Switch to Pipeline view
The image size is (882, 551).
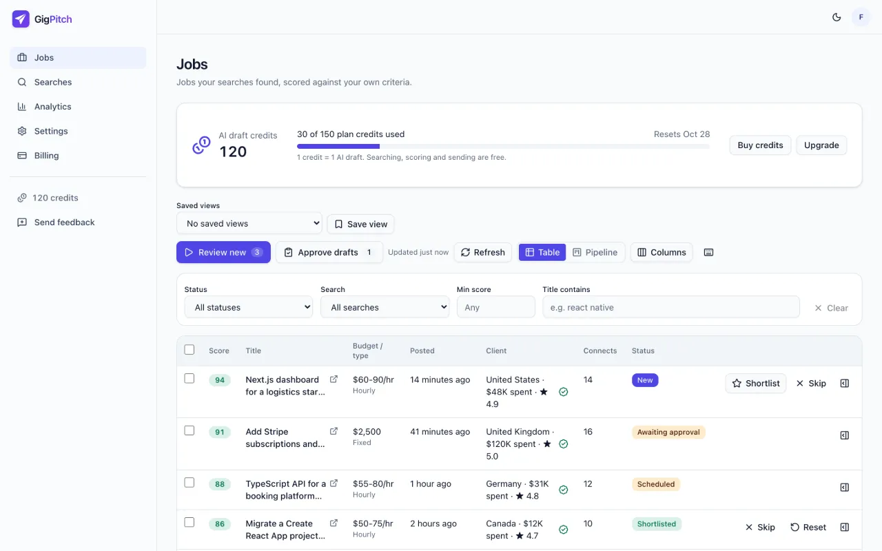pyautogui.click(x=595, y=252)
